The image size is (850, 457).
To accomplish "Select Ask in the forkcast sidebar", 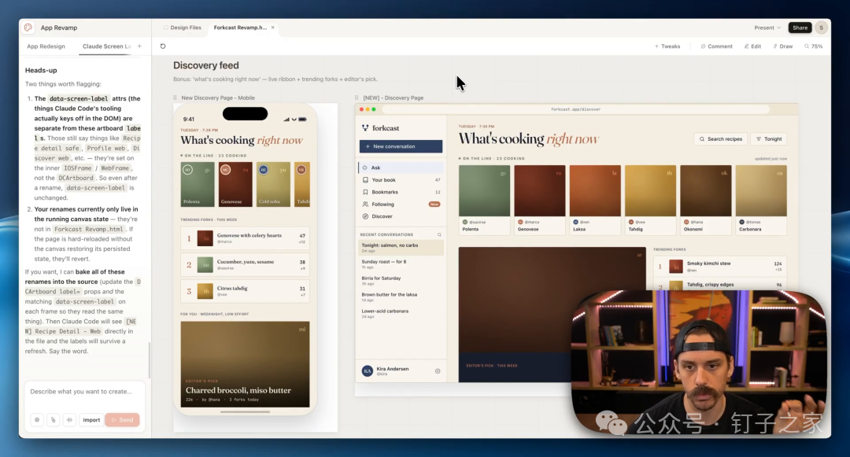I will 401,168.
